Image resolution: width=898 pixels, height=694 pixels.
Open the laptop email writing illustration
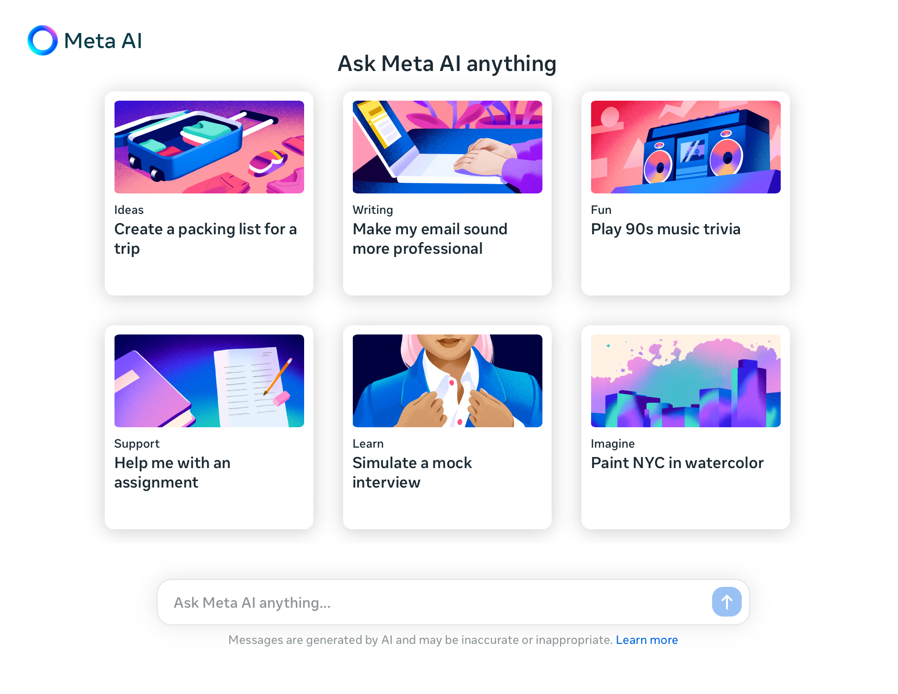(x=447, y=147)
